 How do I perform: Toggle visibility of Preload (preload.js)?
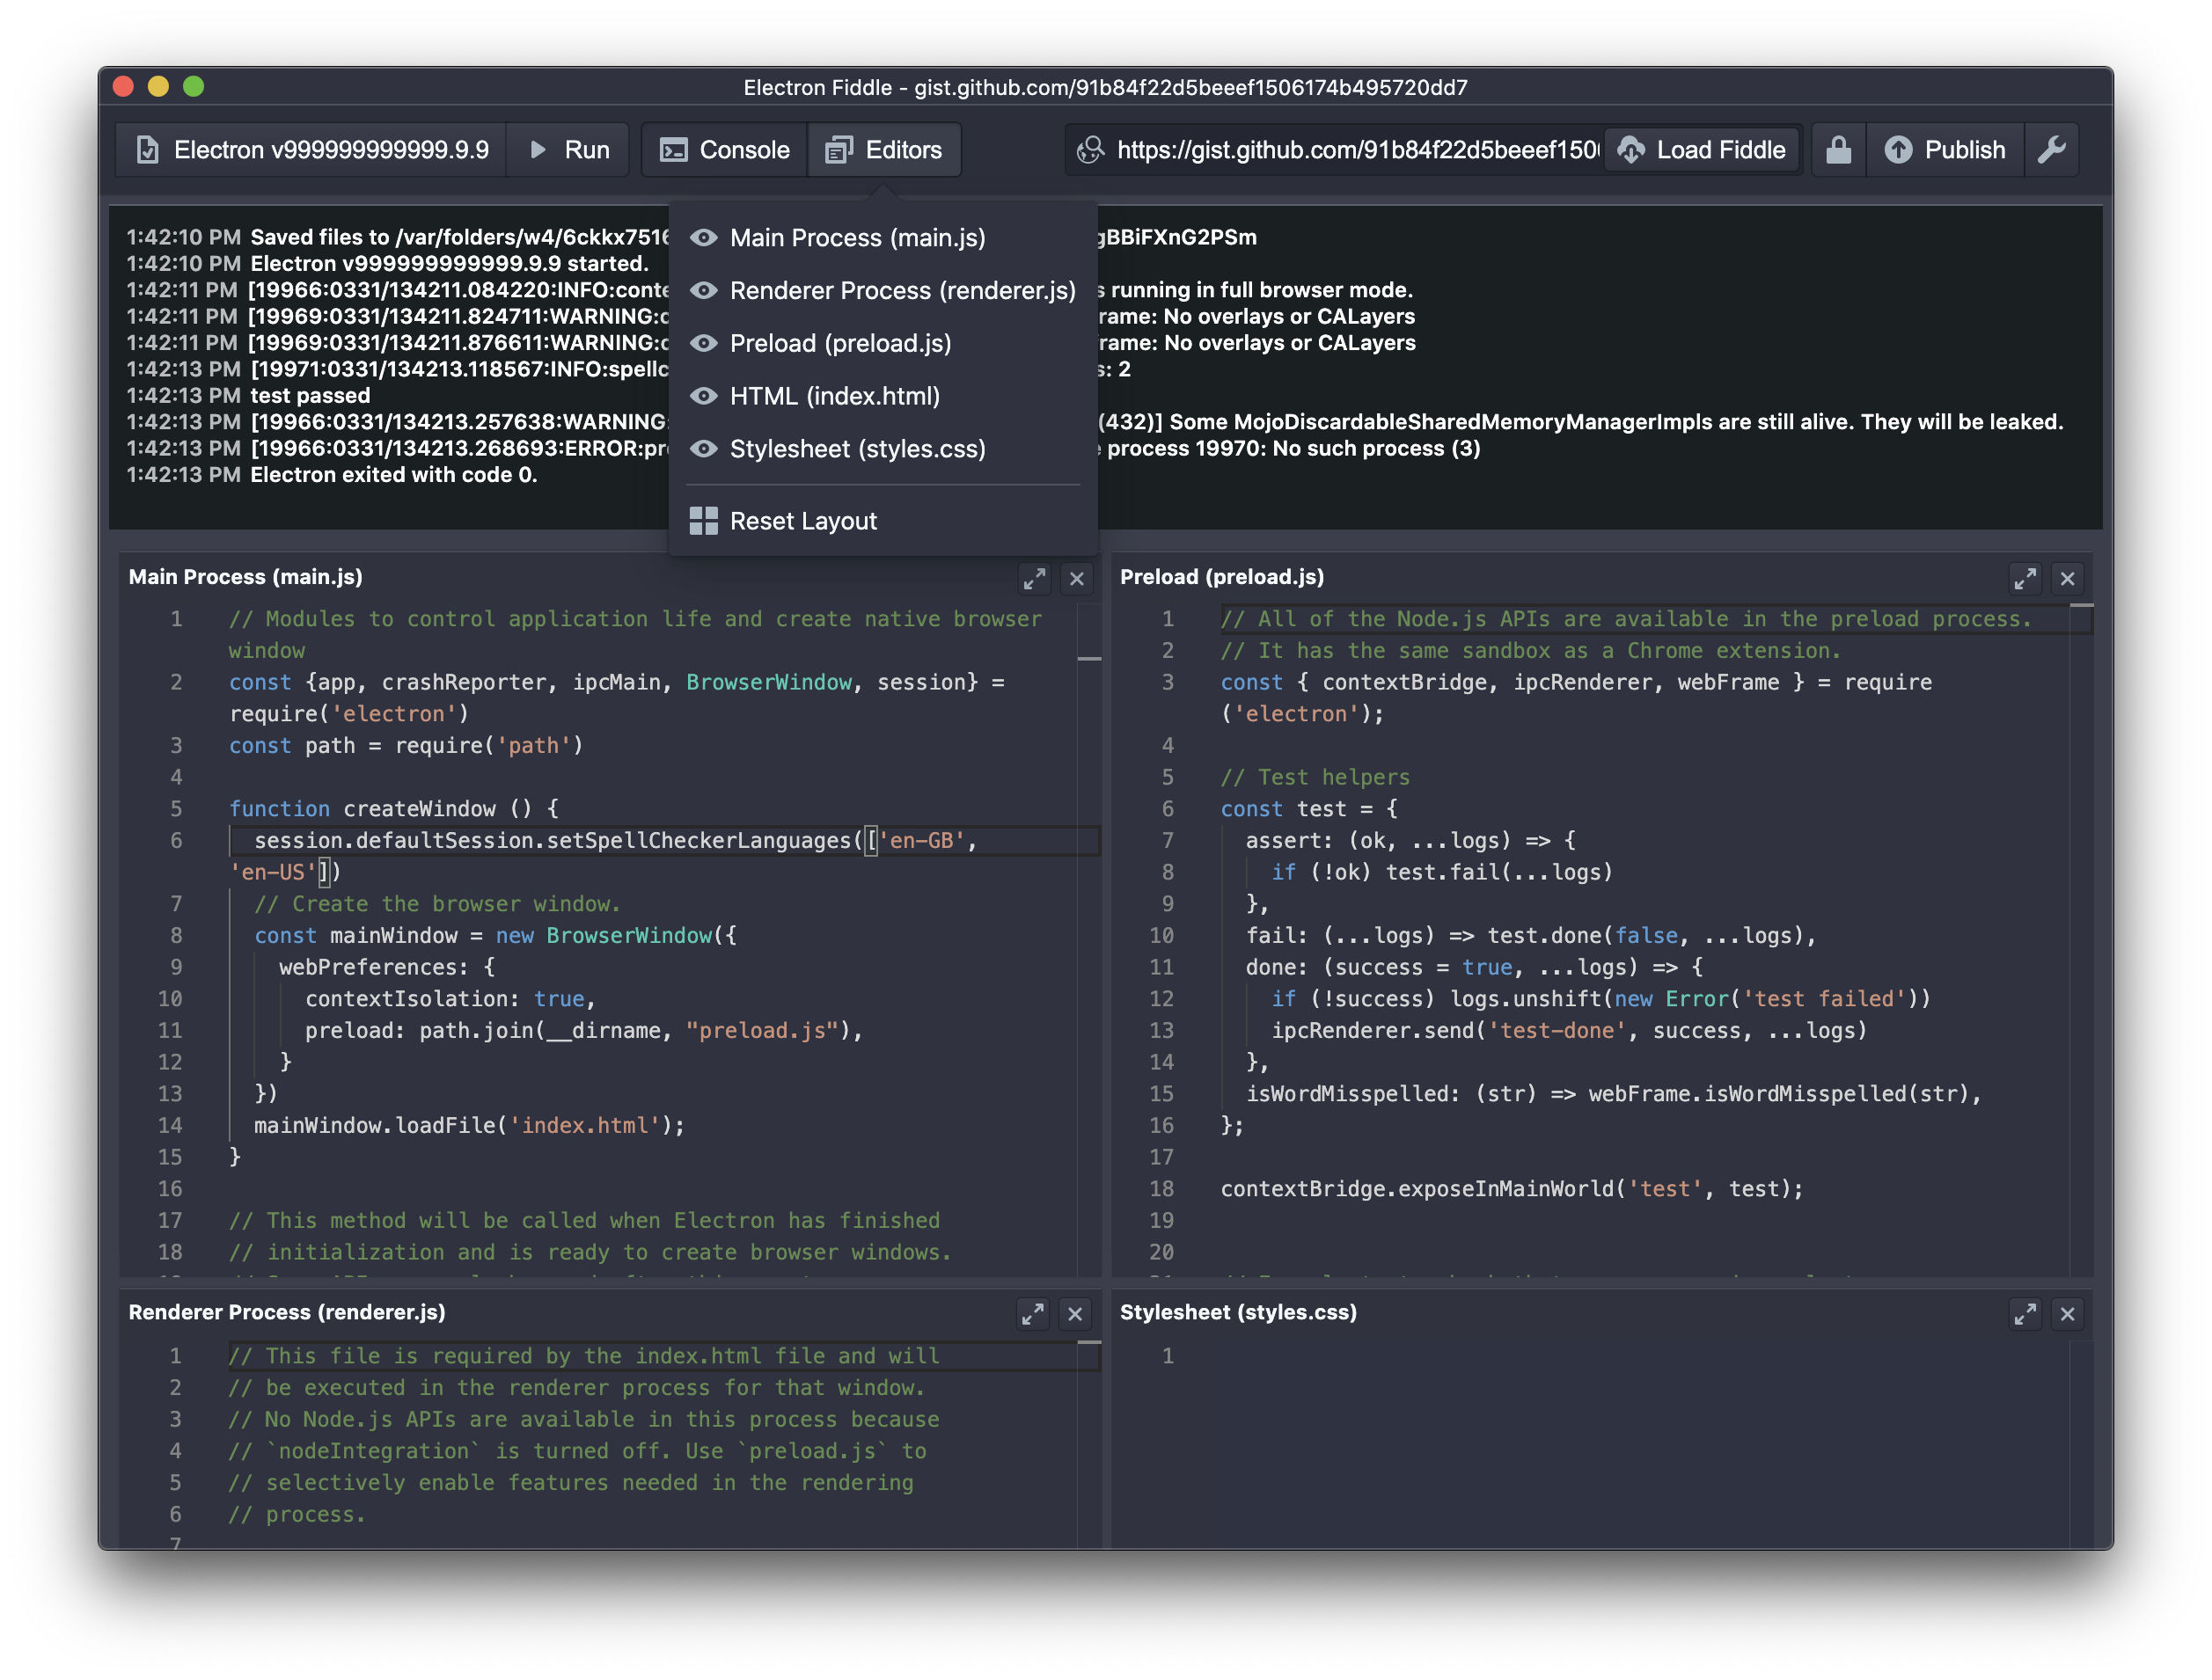click(x=704, y=343)
